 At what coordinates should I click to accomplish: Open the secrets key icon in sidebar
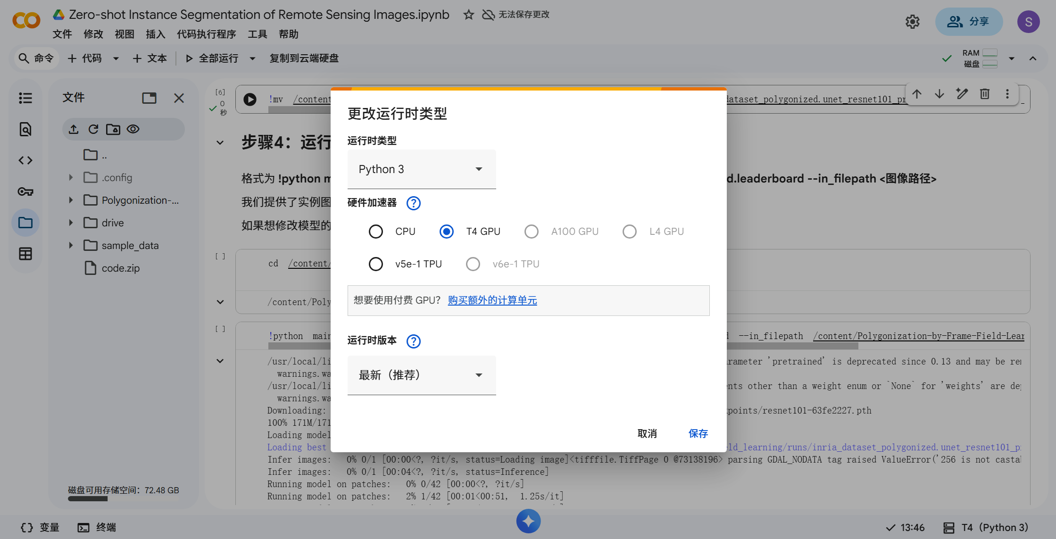pyautogui.click(x=25, y=191)
